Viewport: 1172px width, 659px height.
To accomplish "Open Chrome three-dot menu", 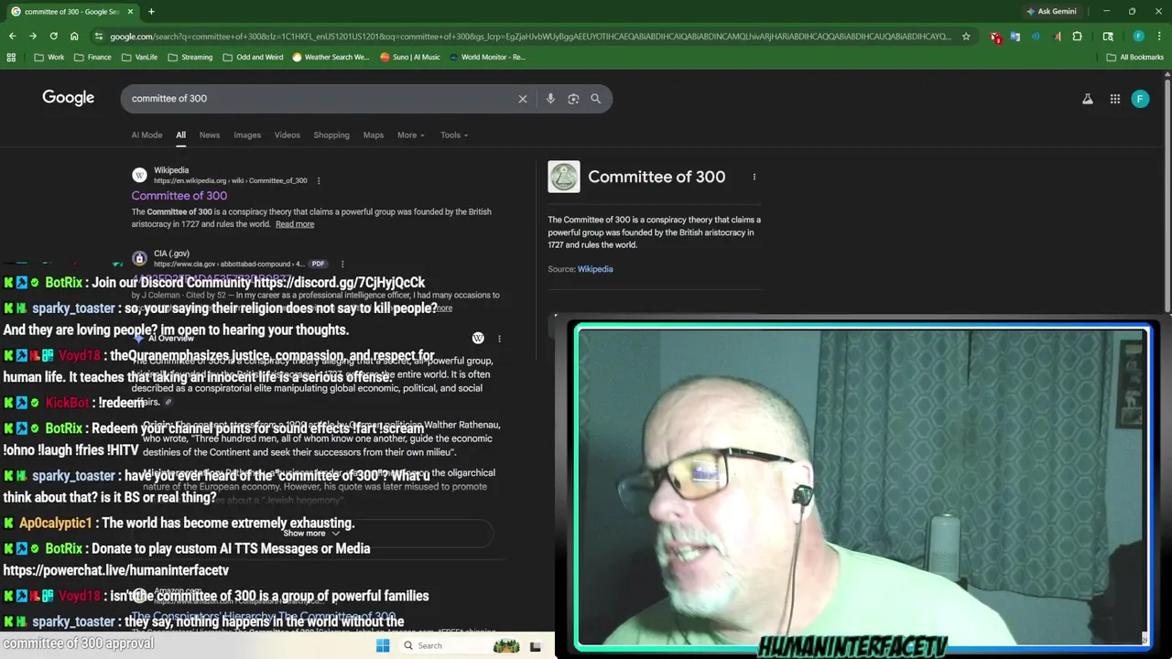I will click(x=1159, y=37).
